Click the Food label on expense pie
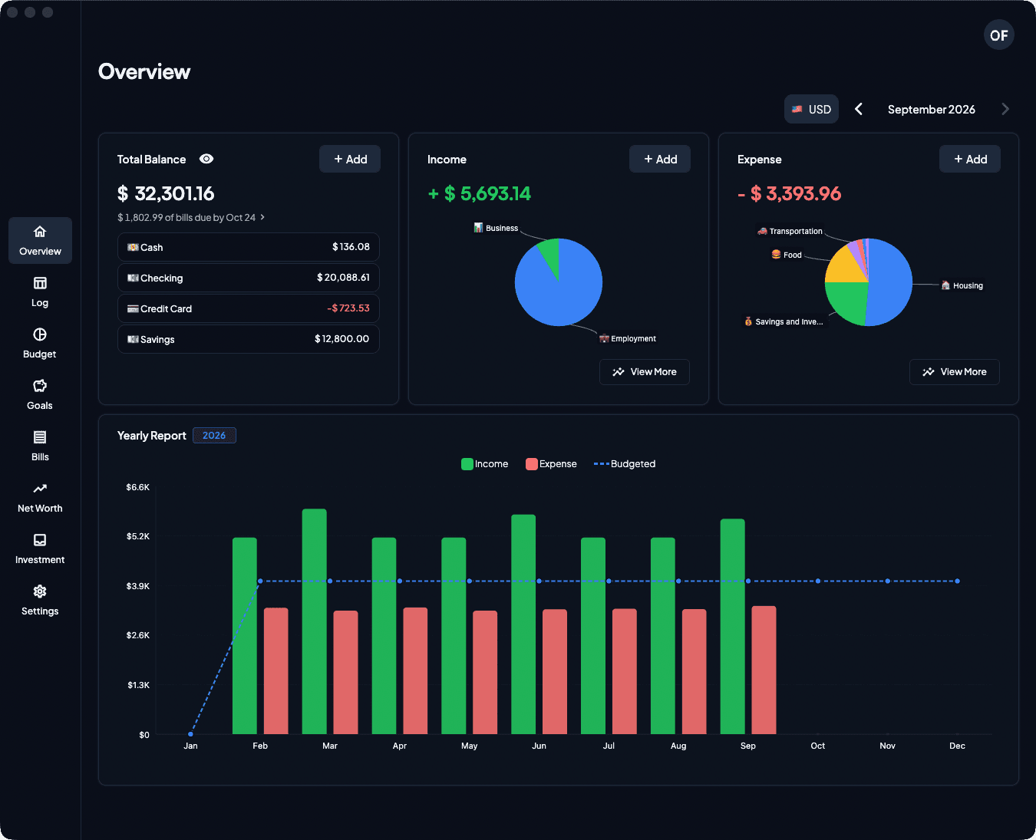The height and width of the screenshot is (840, 1036). pos(787,255)
